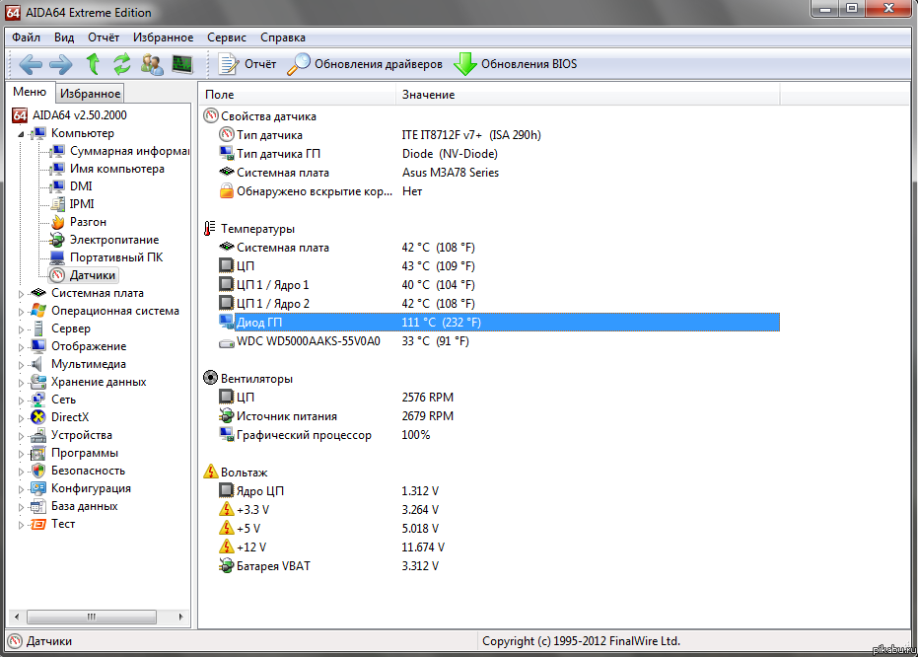Viewport: 918px width, 657px height.
Task: Expand the Системная плата tree node
Action: click(23, 293)
